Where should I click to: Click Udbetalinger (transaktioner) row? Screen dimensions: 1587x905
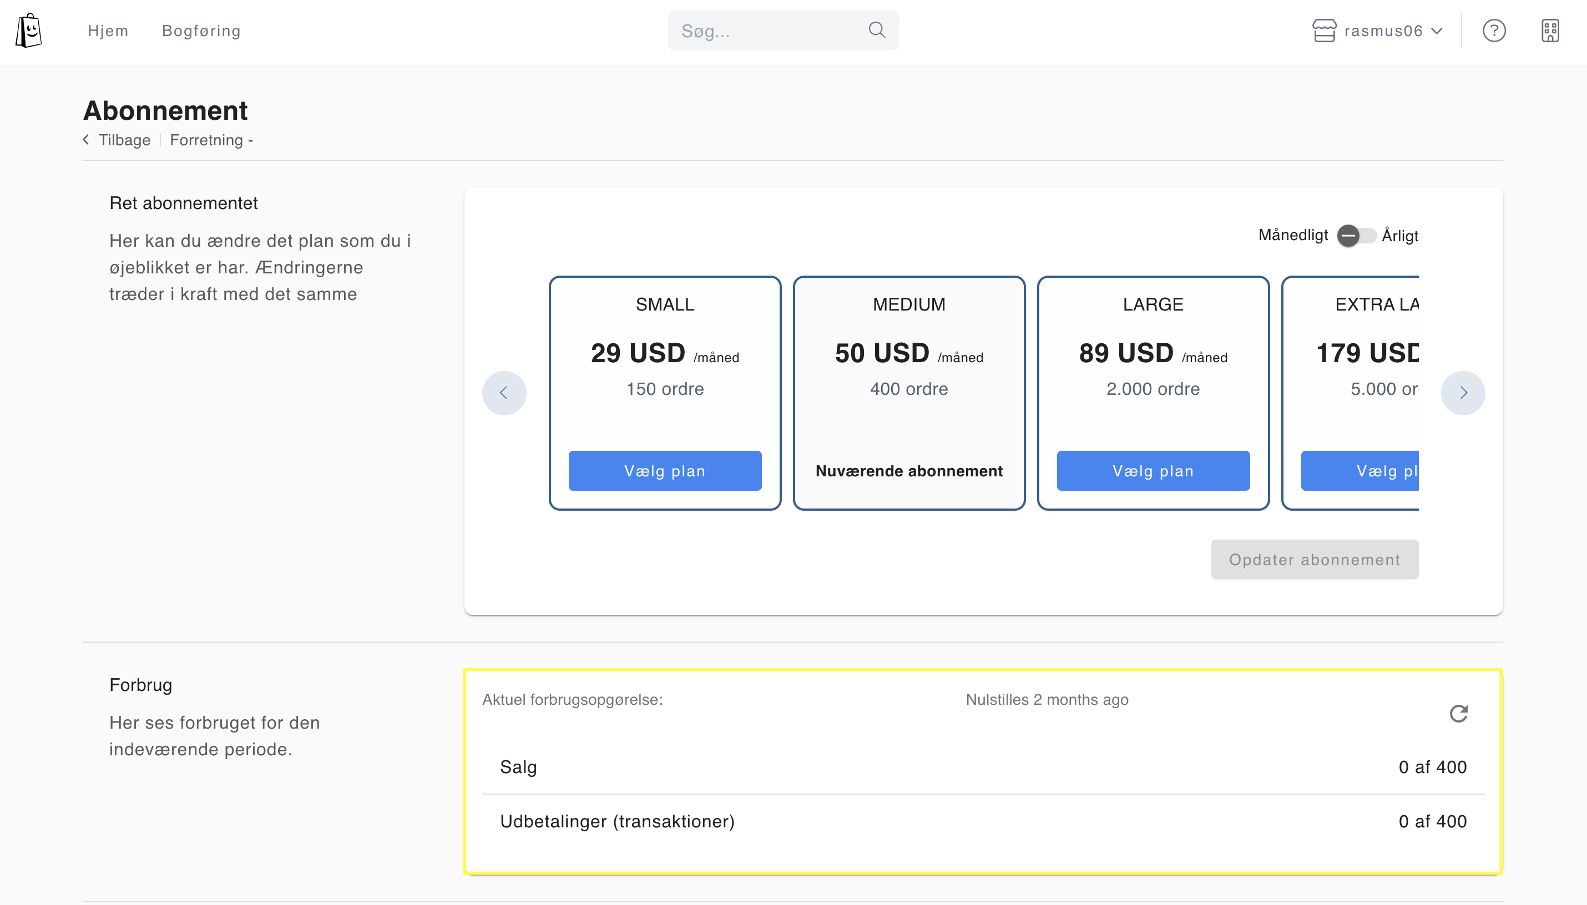click(x=983, y=821)
